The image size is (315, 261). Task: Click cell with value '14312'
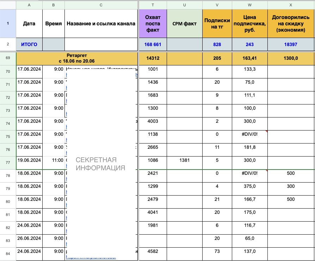click(153, 58)
